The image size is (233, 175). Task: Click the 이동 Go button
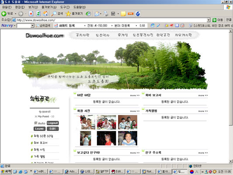pos(218,20)
